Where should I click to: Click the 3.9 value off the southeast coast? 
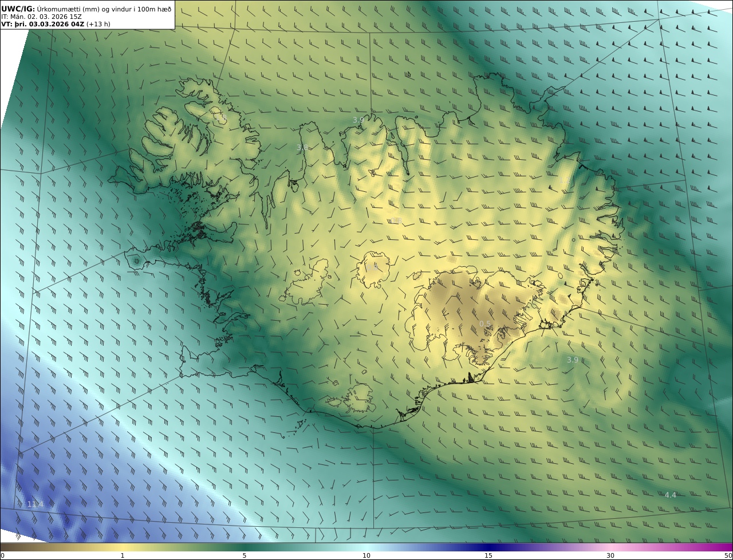[572, 360]
